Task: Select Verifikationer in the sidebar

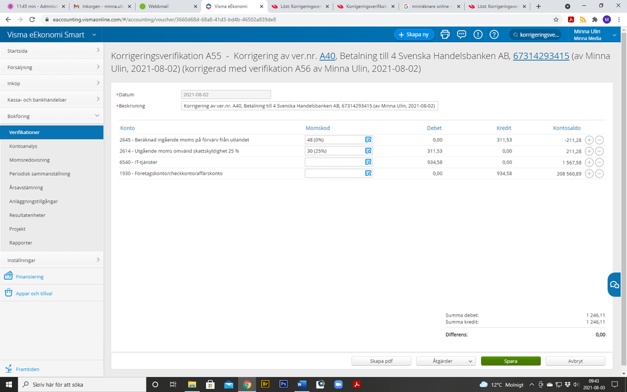Action: point(52,132)
